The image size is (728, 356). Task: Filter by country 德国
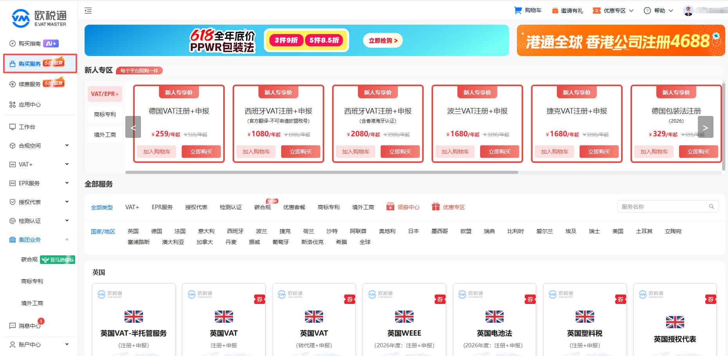[157, 231]
